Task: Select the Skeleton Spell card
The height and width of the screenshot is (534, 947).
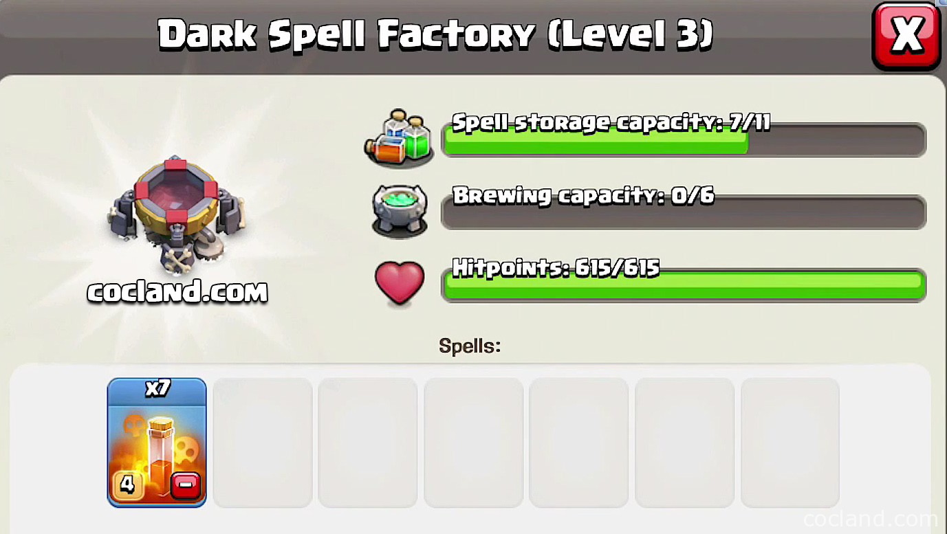Action: (x=157, y=443)
